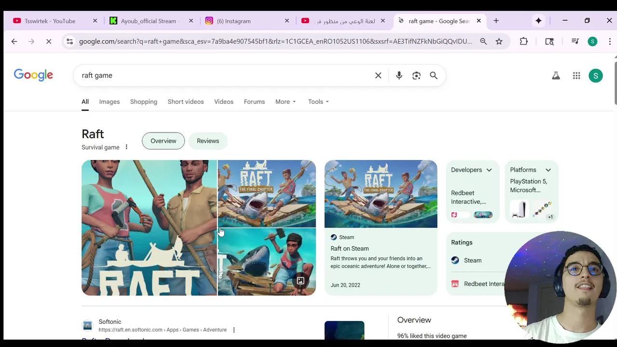617x347 pixels.
Task: Open the image gallery icon on shark picture
Action: coord(300,280)
